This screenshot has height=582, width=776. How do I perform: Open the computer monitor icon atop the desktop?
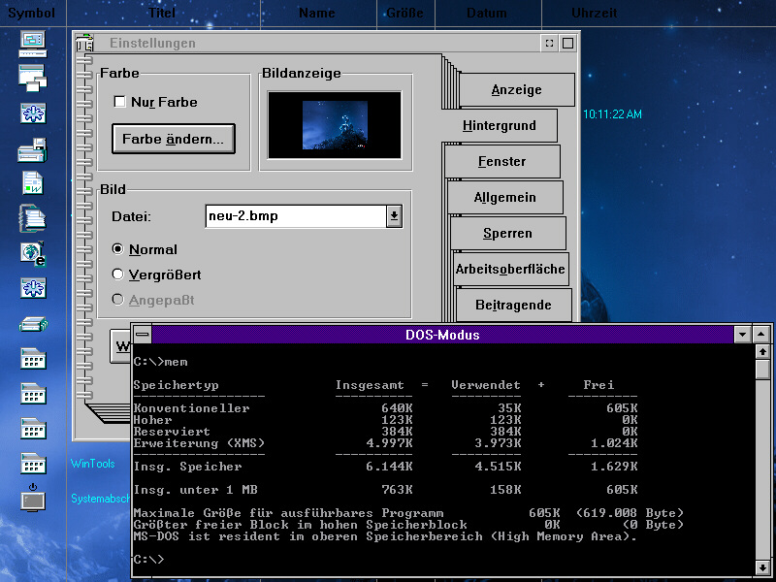33,41
